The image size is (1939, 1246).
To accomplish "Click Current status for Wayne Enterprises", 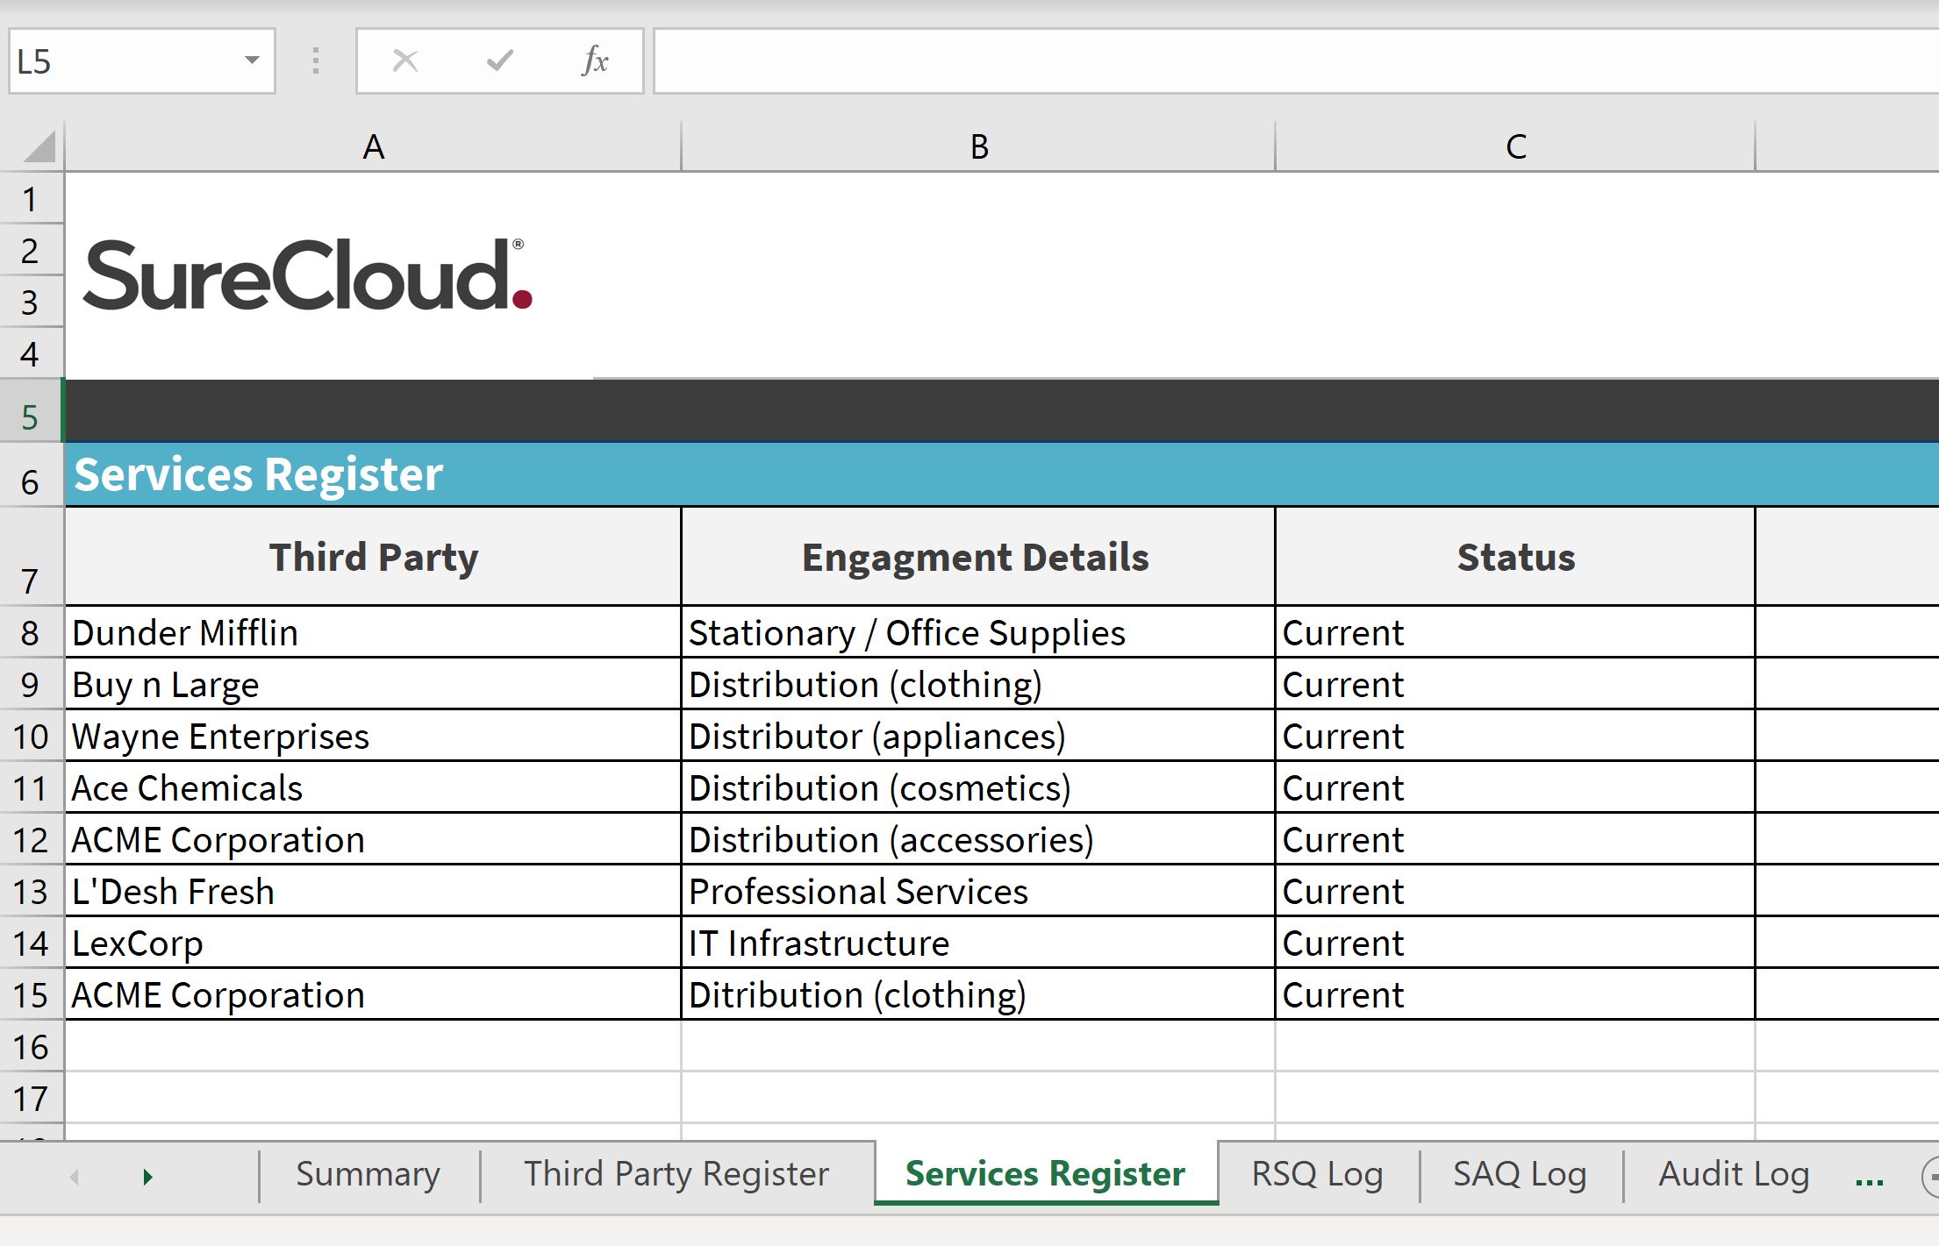I will [1515, 736].
